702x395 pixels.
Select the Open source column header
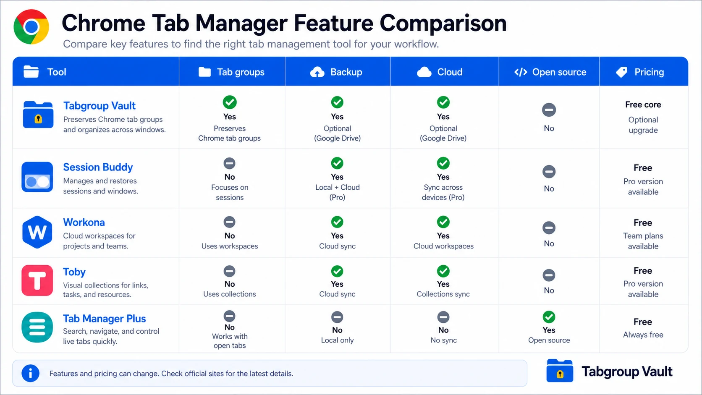pos(549,72)
